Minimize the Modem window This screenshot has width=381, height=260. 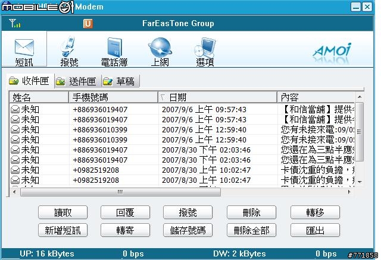[356, 7]
